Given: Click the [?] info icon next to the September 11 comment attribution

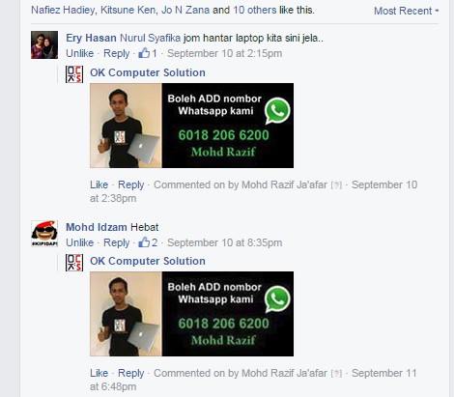Looking at the screenshot, I should [336, 374].
